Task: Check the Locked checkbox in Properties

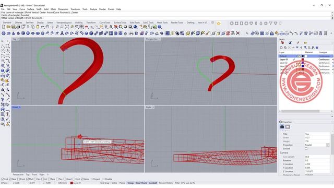Action: tap(306, 148)
